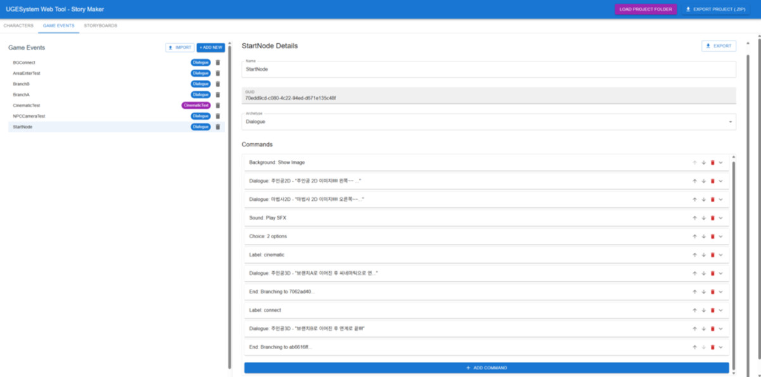Viewport: 761px width, 377px height.
Task: Delete the NPCCameraTest game event
Action: (218, 116)
